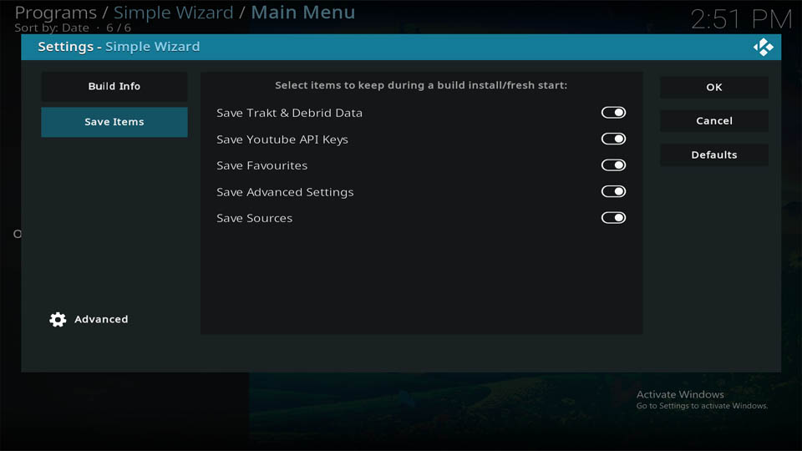The image size is (802, 451).
Task: Reset settings with the Defaults button
Action: click(x=714, y=155)
